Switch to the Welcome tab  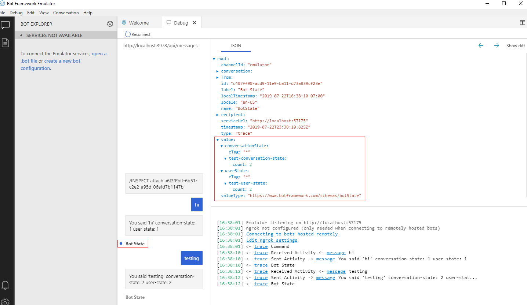tap(139, 23)
